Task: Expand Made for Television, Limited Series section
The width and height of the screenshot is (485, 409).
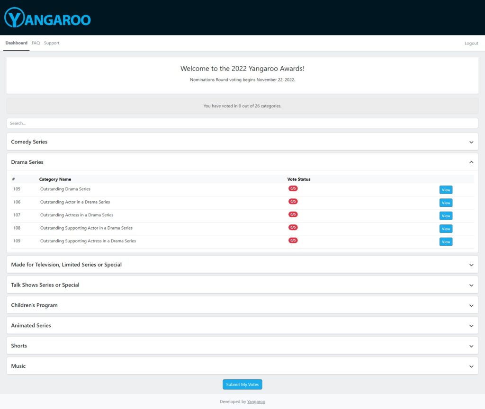Action: point(471,265)
